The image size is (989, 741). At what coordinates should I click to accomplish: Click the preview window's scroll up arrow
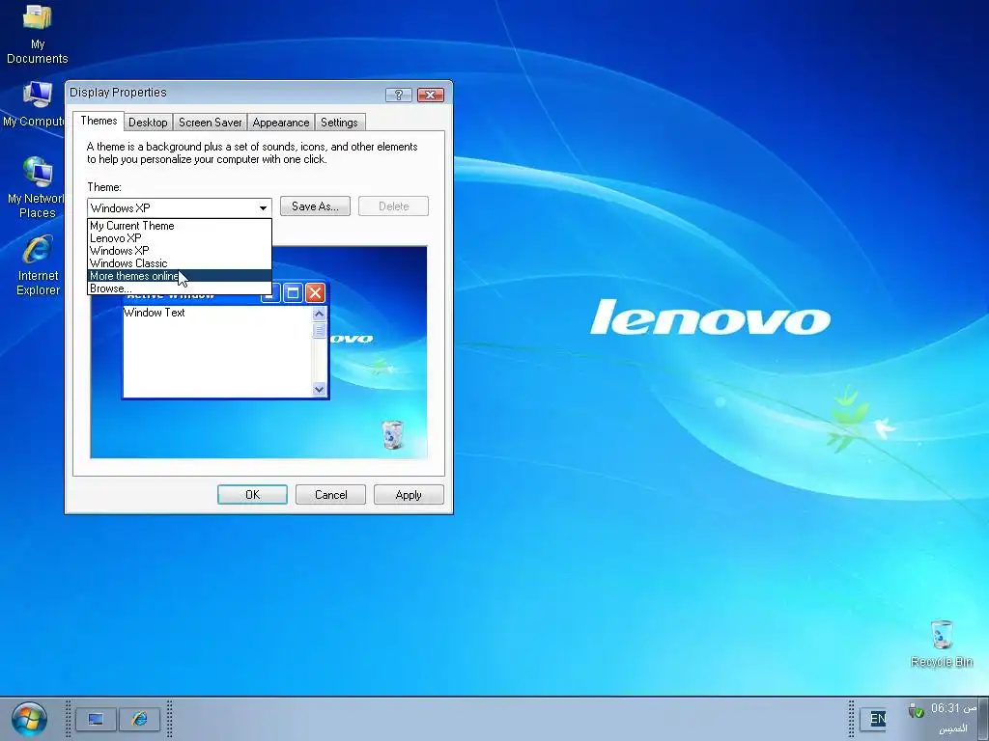pos(319,314)
